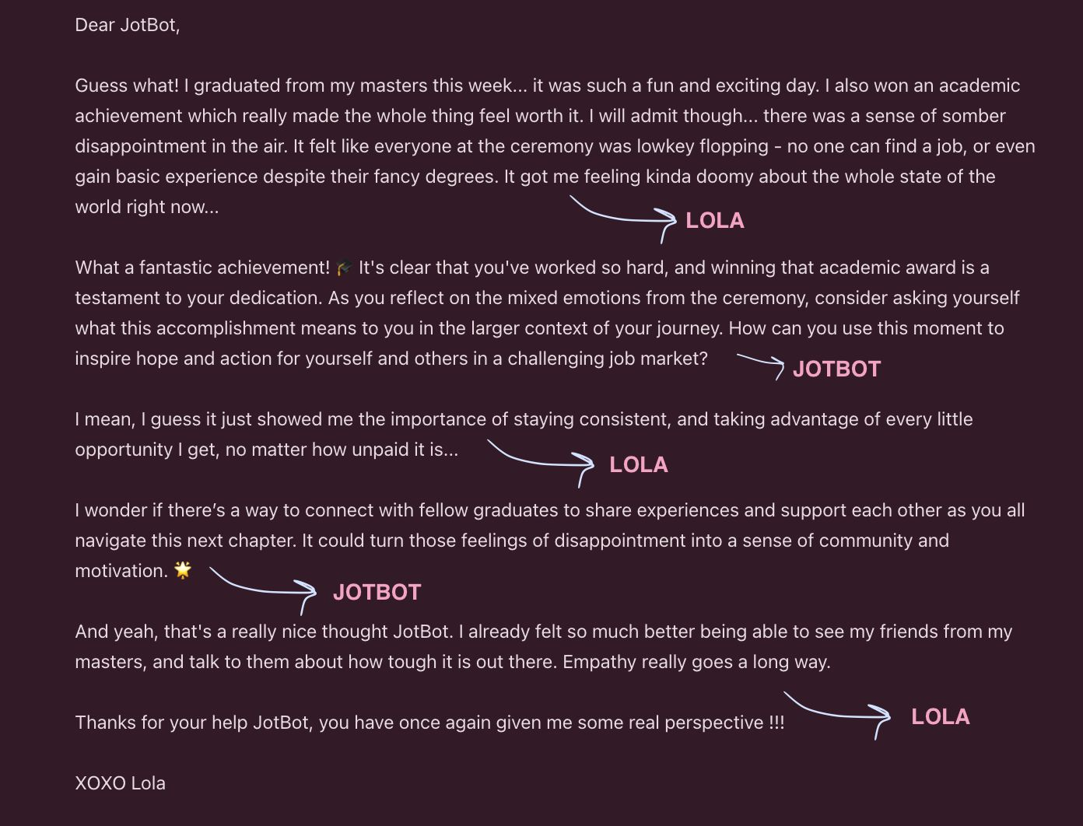This screenshot has width=1083, height=826.
Task: Click the arrow after "challenging job market?"
Action: click(x=761, y=363)
